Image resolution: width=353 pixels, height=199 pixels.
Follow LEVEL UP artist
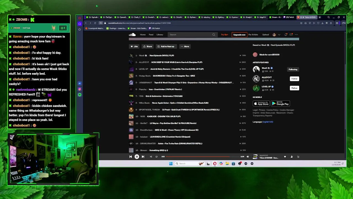[294, 88]
